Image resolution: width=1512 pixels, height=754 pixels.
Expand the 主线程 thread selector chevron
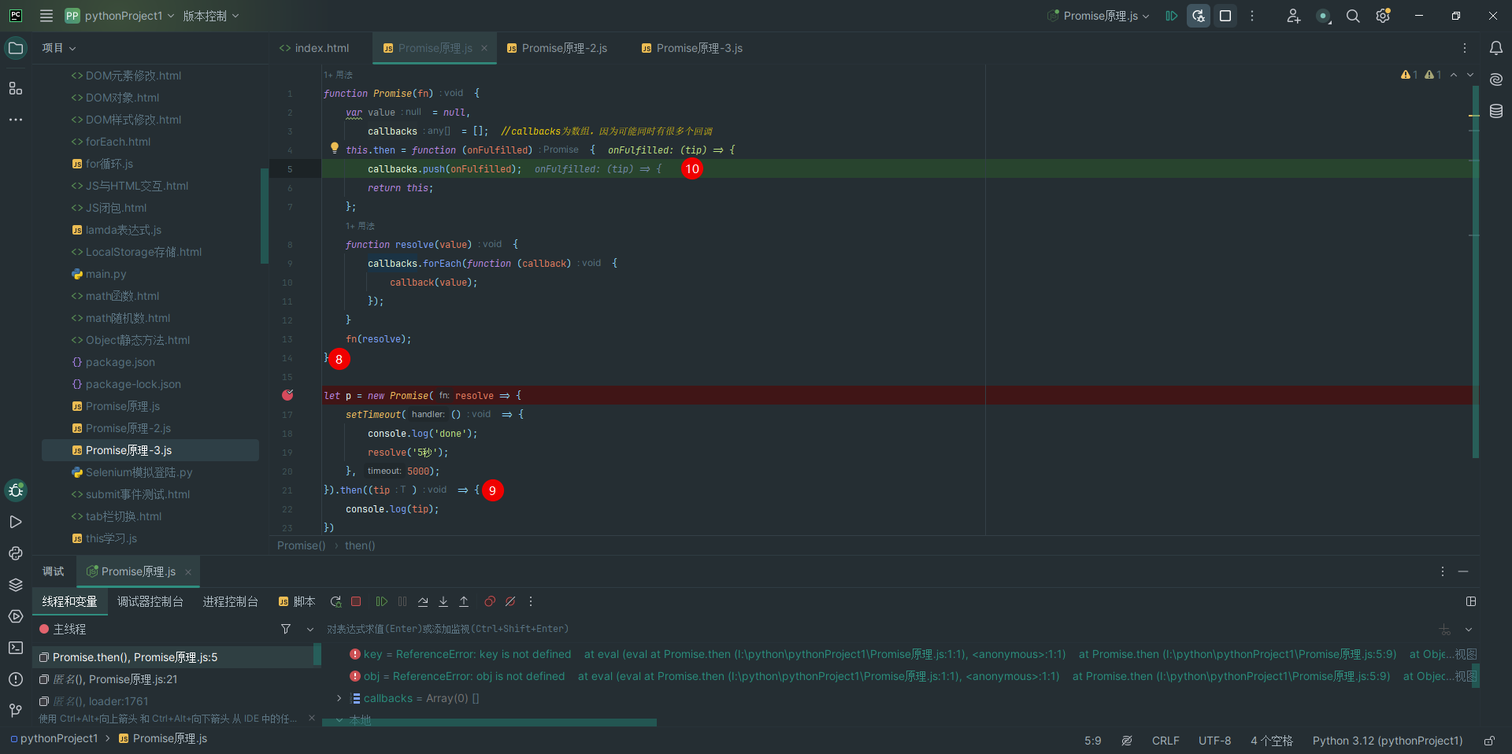[309, 629]
